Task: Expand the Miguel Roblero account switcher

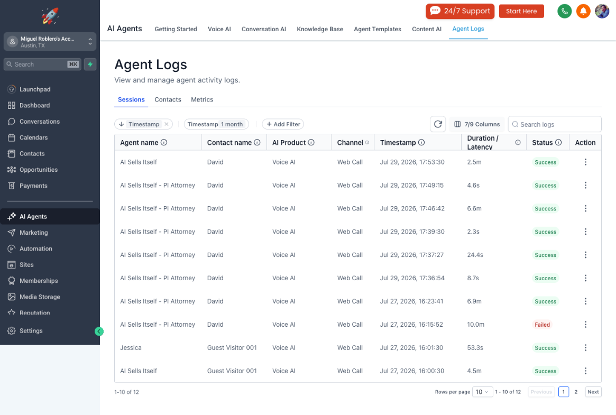Action: (x=50, y=42)
